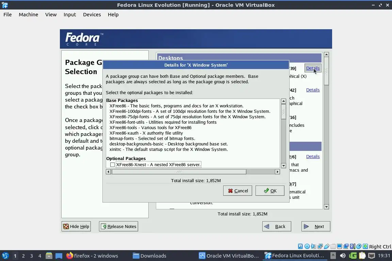Click the clipboard notes tray icon
Screen dimensions: 392x261
tap(362, 256)
